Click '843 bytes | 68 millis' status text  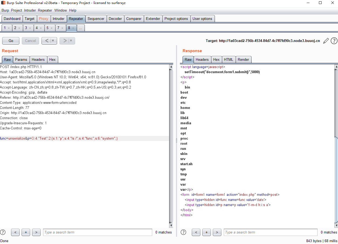322,241
